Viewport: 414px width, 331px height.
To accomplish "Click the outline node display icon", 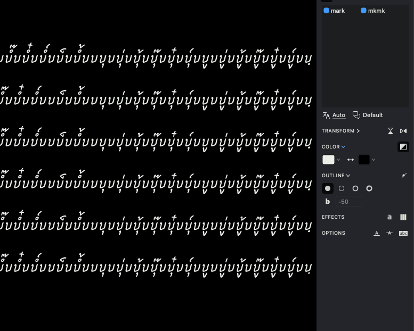I will point(403,176).
